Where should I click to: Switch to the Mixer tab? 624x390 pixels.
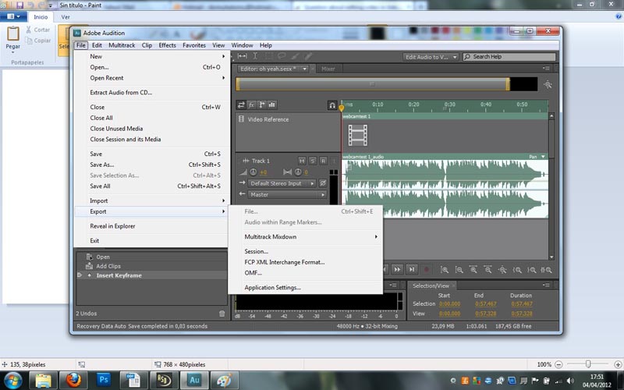click(328, 69)
